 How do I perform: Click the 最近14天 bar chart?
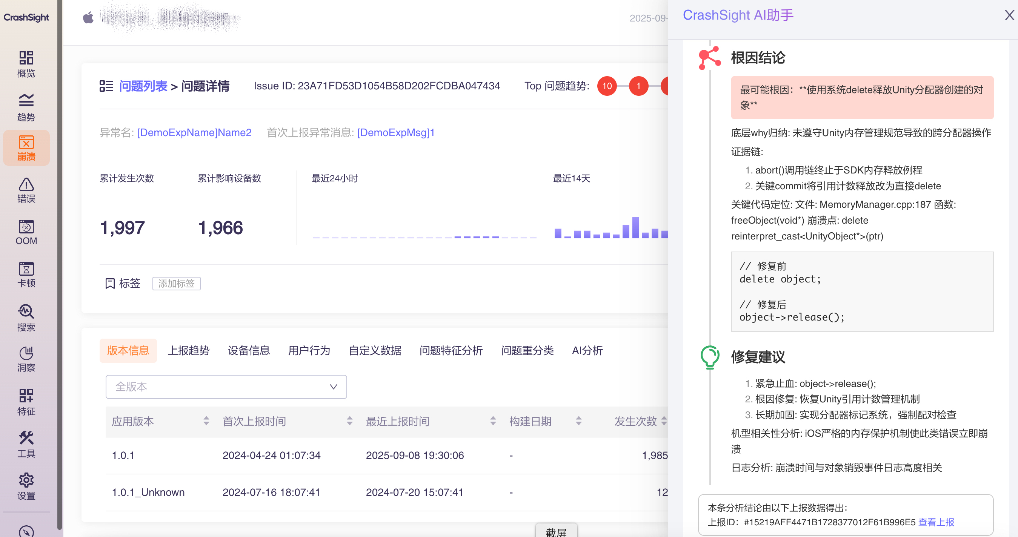pyautogui.click(x=610, y=227)
